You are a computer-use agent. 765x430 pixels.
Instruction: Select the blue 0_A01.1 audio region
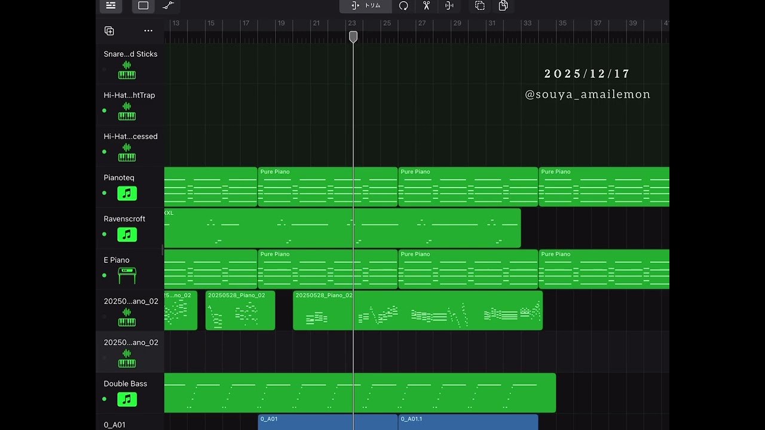coord(468,422)
